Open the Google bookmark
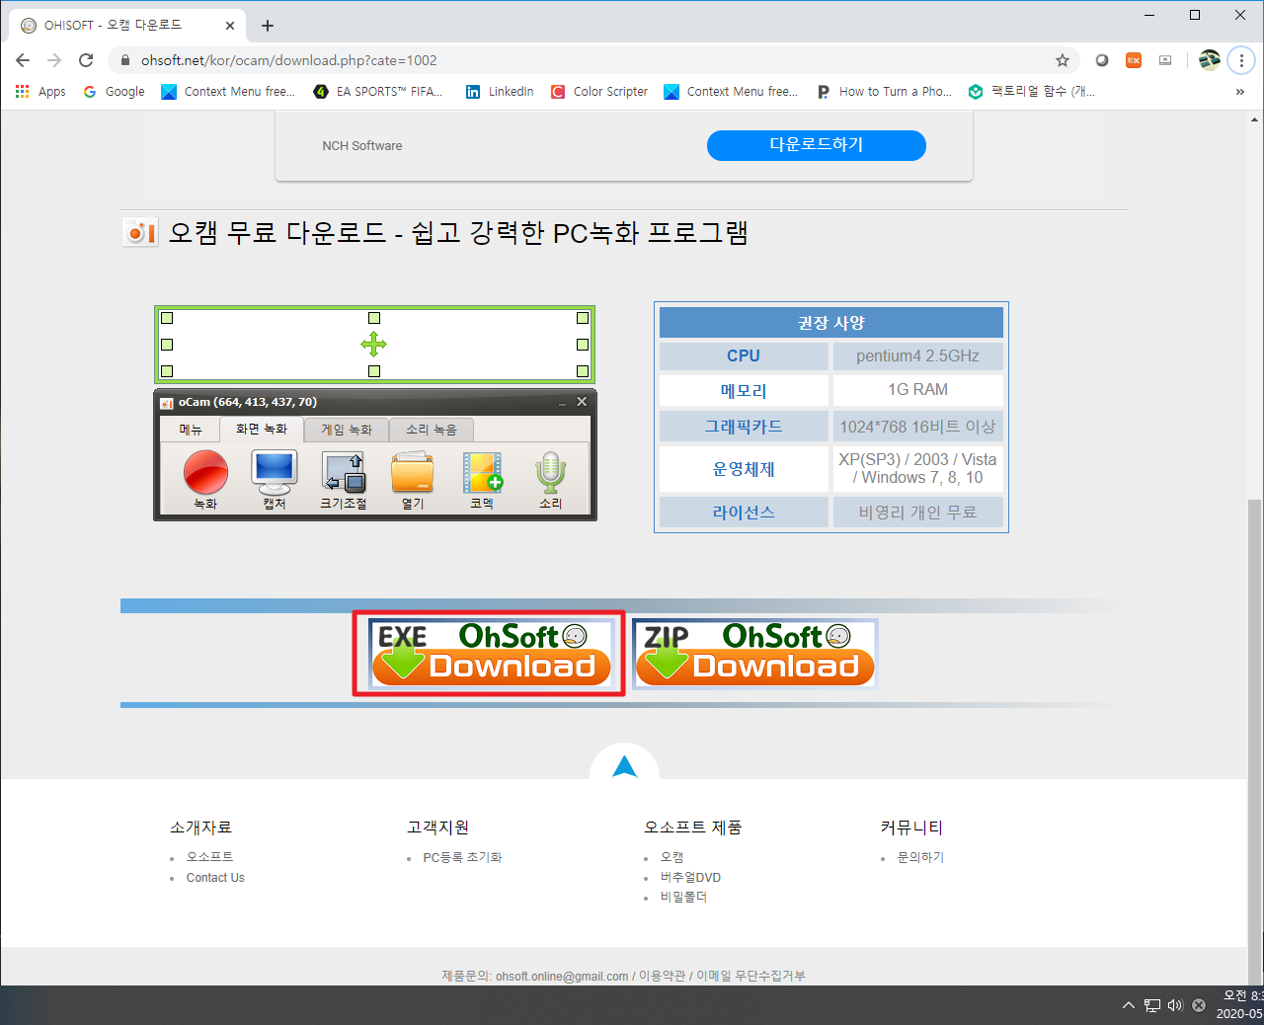The width and height of the screenshot is (1264, 1025). pyautogui.click(x=114, y=91)
